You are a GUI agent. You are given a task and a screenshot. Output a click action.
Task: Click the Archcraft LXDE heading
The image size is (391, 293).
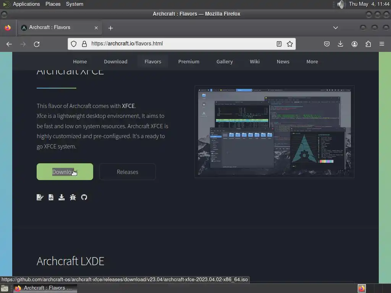[70, 261]
